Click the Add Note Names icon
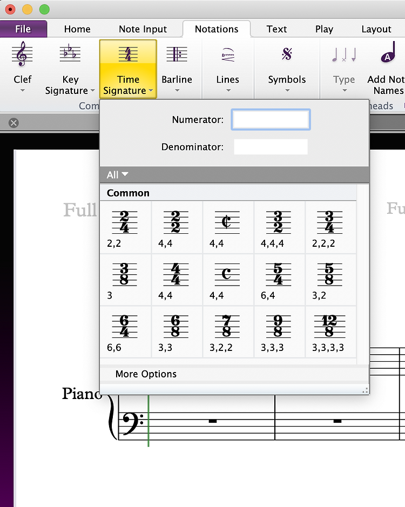 (388, 52)
